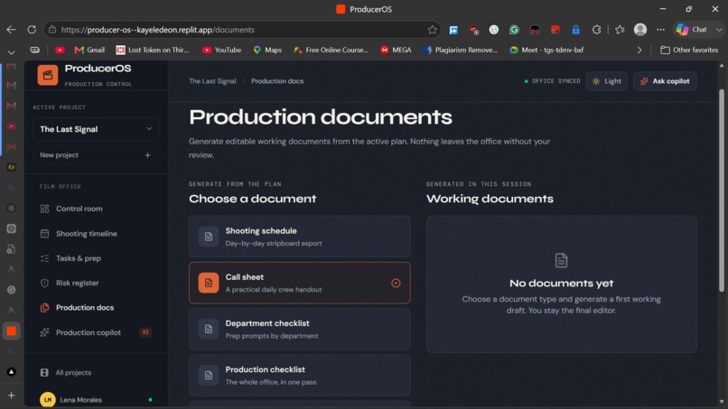Open the browser extensions puzzle icon
728x409 pixels.
click(597, 30)
